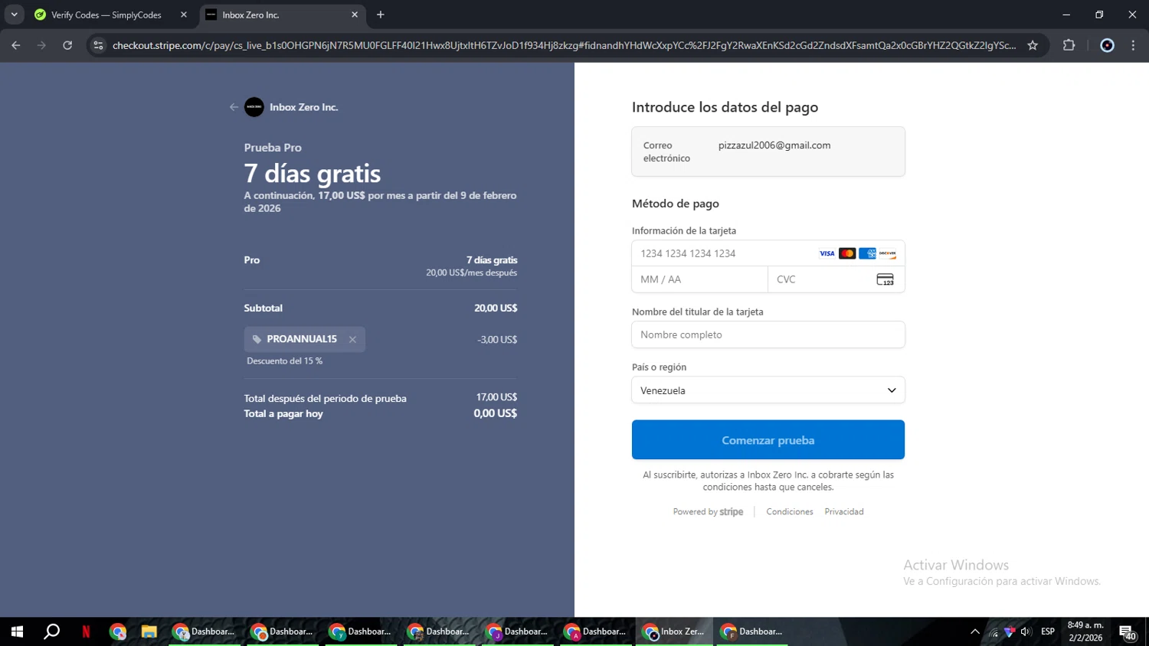1149x646 pixels.
Task: Go back using the browser back arrow
Action: pos(16,45)
